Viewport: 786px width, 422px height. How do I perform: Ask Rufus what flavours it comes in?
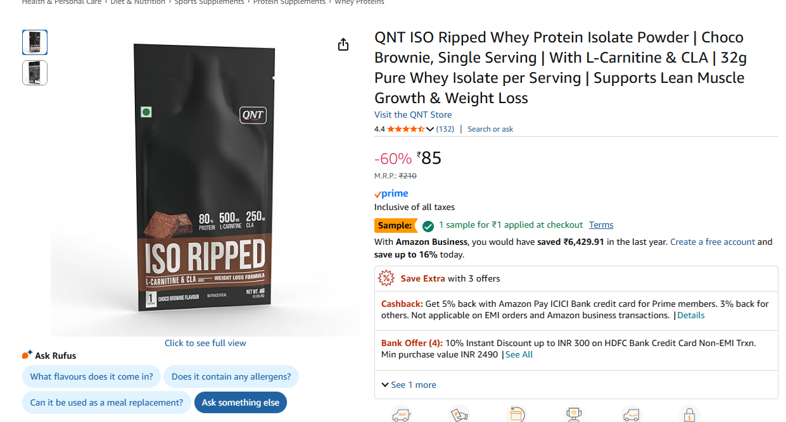pos(92,376)
